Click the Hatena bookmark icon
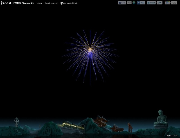The width and height of the screenshot is (180, 138). [139, 3]
